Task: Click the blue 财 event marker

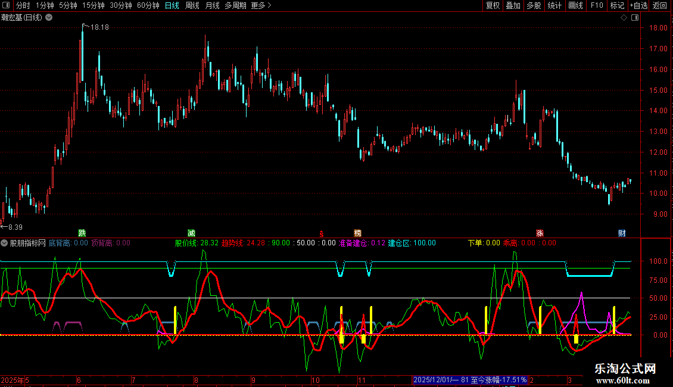Action: pyautogui.click(x=622, y=233)
